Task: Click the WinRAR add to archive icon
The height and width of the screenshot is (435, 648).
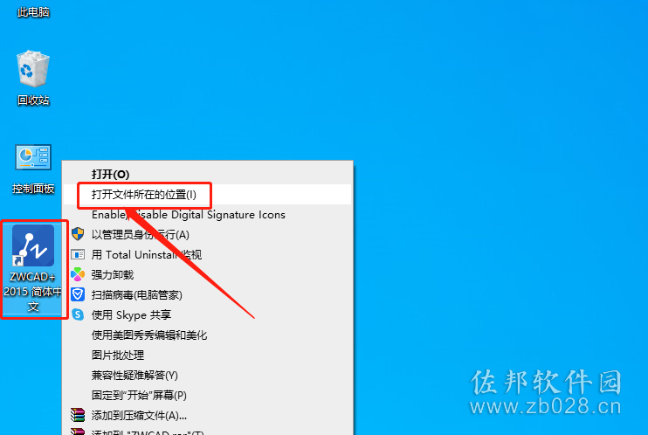Action: (x=78, y=415)
